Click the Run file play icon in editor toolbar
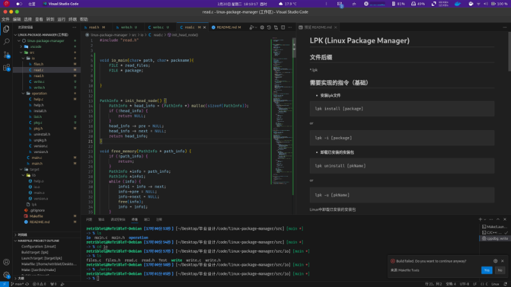This screenshot has width=511, height=287. point(251,27)
